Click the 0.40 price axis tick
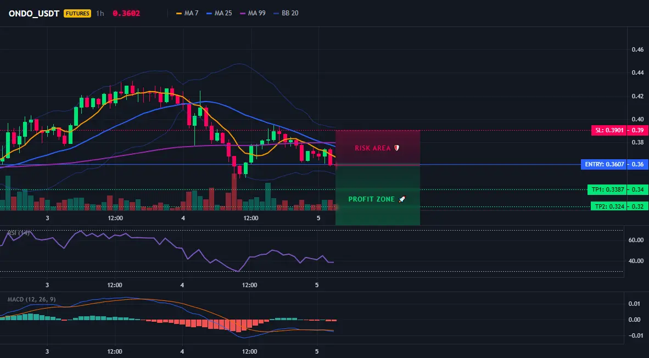This screenshot has width=649, height=358. [x=637, y=119]
